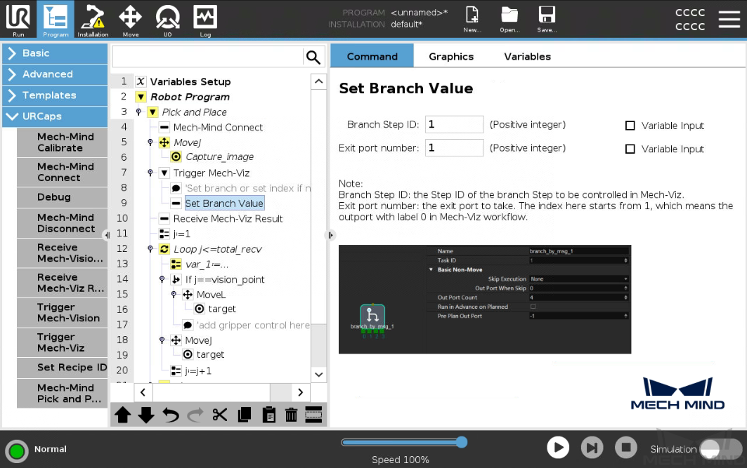Insert Mech-Mind Calibrate URCap

pyautogui.click(x=63, y=142)
